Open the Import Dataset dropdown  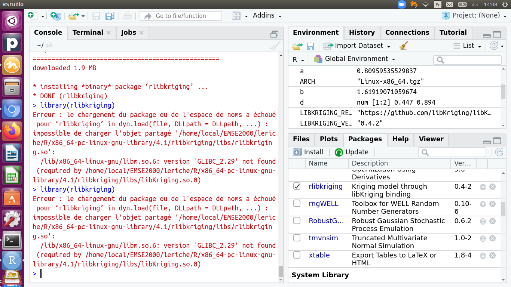[357, 46]
